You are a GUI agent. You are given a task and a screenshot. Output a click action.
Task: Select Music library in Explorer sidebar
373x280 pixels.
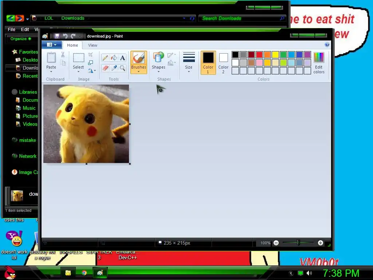(26, 108)
